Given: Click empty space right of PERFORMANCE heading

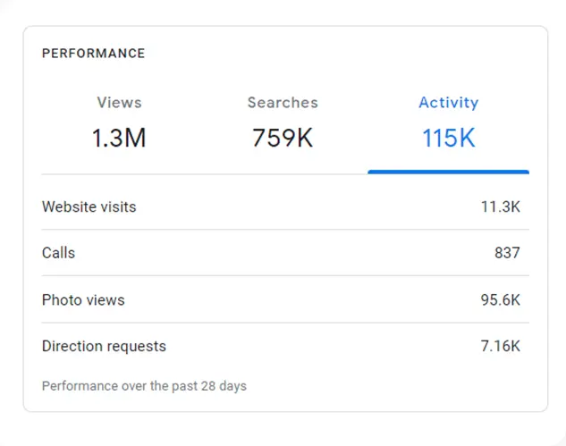Looking at the screenshot, I should pos(358,54).
